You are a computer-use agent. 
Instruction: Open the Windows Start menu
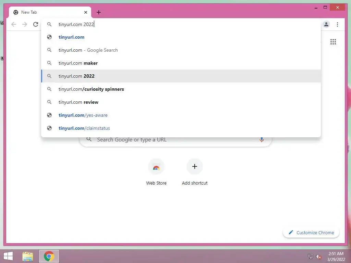click(x=8, y=256)
